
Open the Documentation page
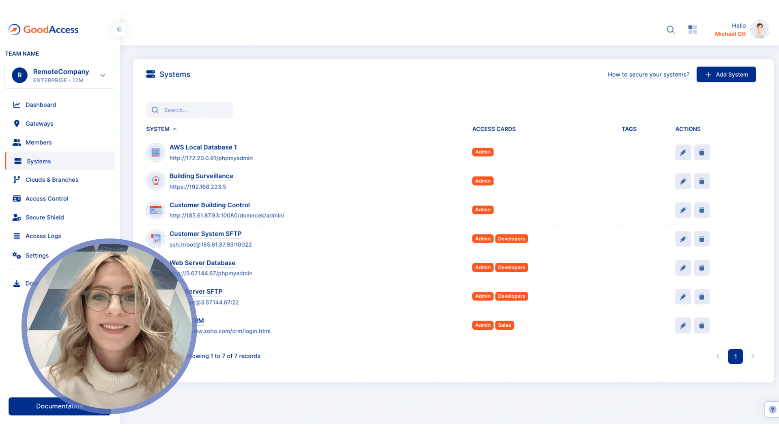(59, 406)
